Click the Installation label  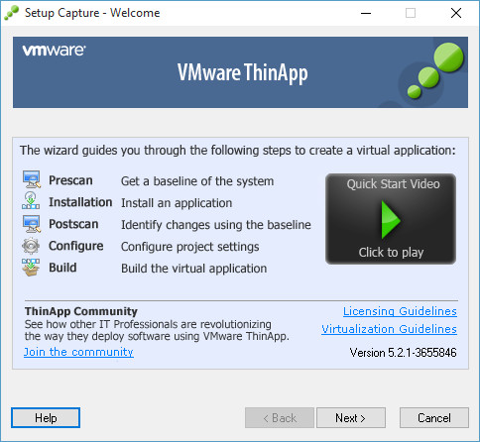[80, 202]
